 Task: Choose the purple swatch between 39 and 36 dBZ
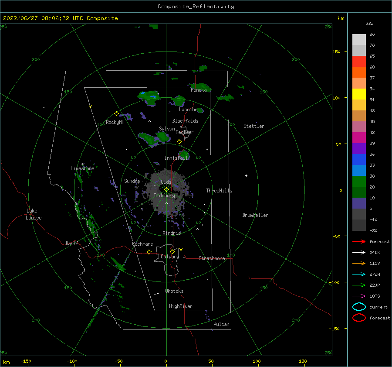[x=359, y=149]
